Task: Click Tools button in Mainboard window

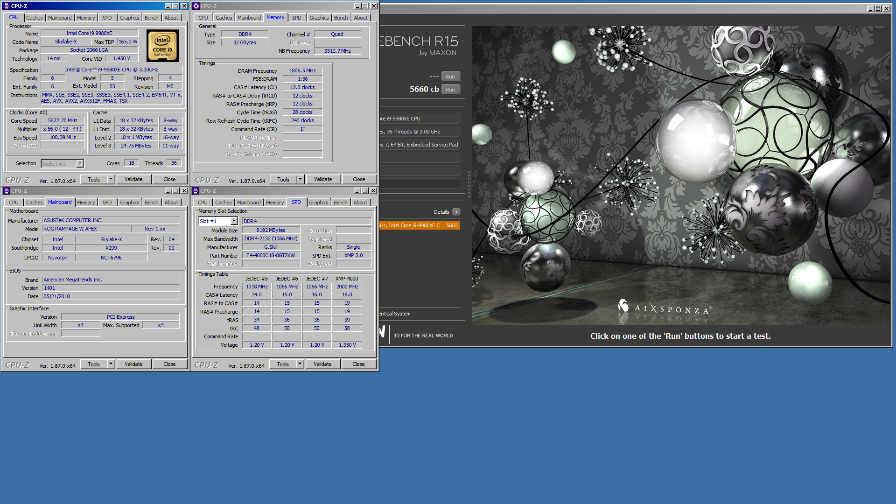Action: [x=94, y=364]
